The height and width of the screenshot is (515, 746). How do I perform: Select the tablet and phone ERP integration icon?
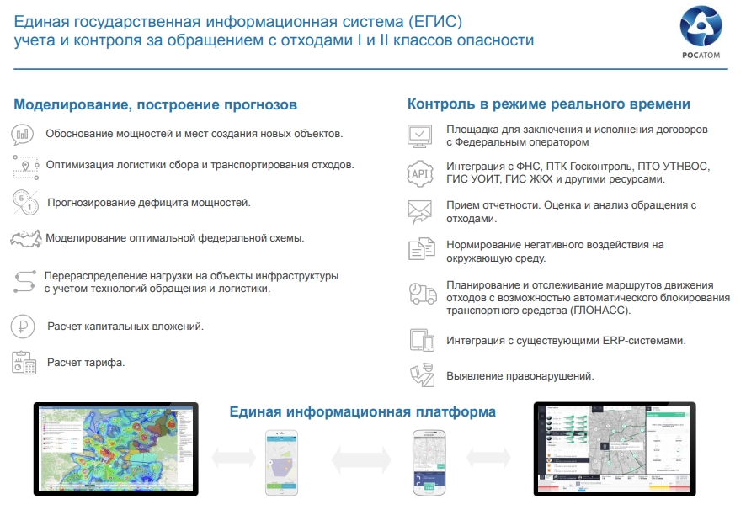click(x=421, y=340)
